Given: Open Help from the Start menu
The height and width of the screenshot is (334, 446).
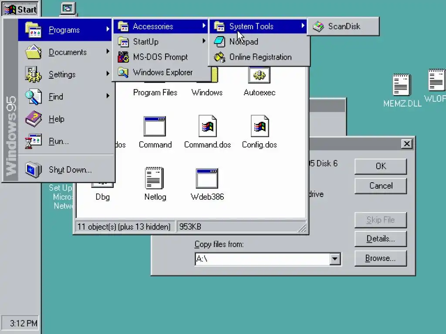Looking at the screenshot, I should [x=66, y=119].
